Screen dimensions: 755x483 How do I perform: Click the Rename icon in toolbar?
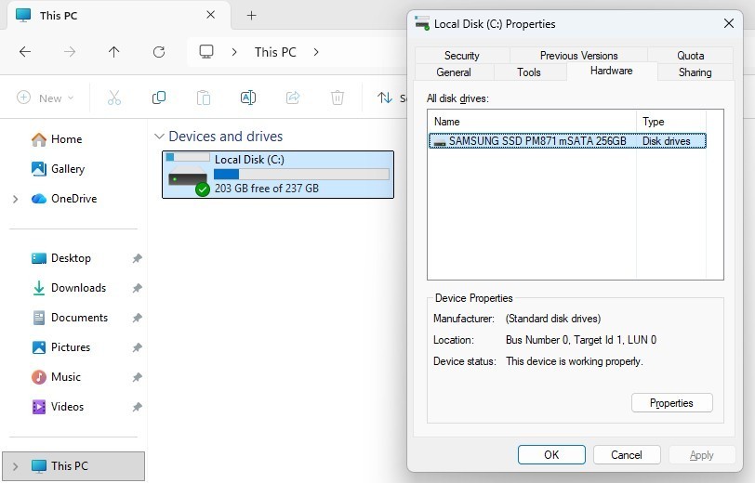(248, 98)
